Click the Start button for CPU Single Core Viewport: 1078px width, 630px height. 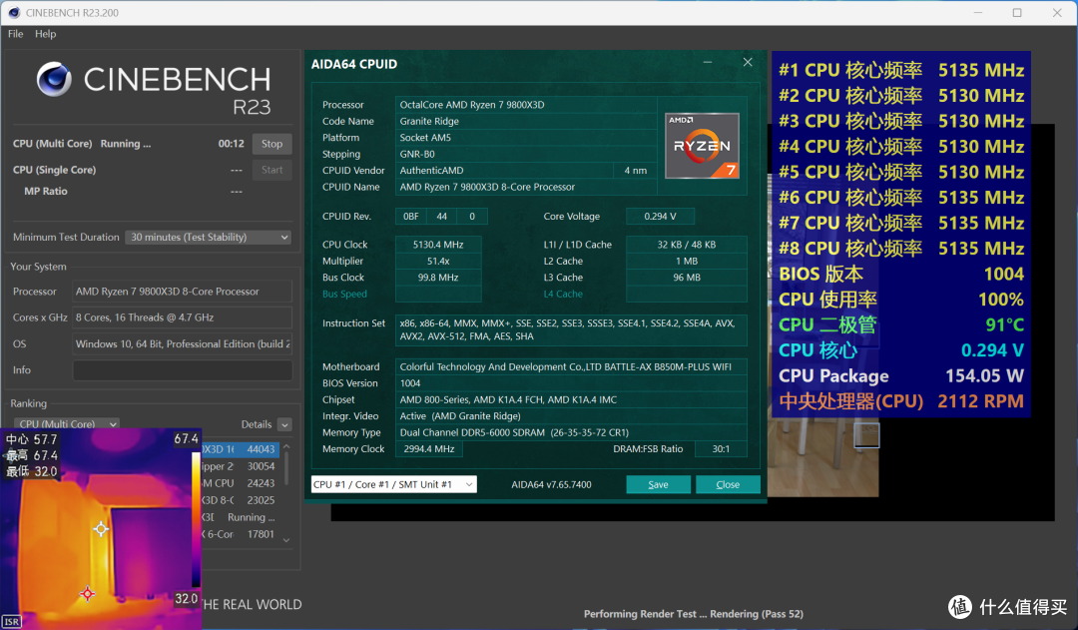click(271, 170)
